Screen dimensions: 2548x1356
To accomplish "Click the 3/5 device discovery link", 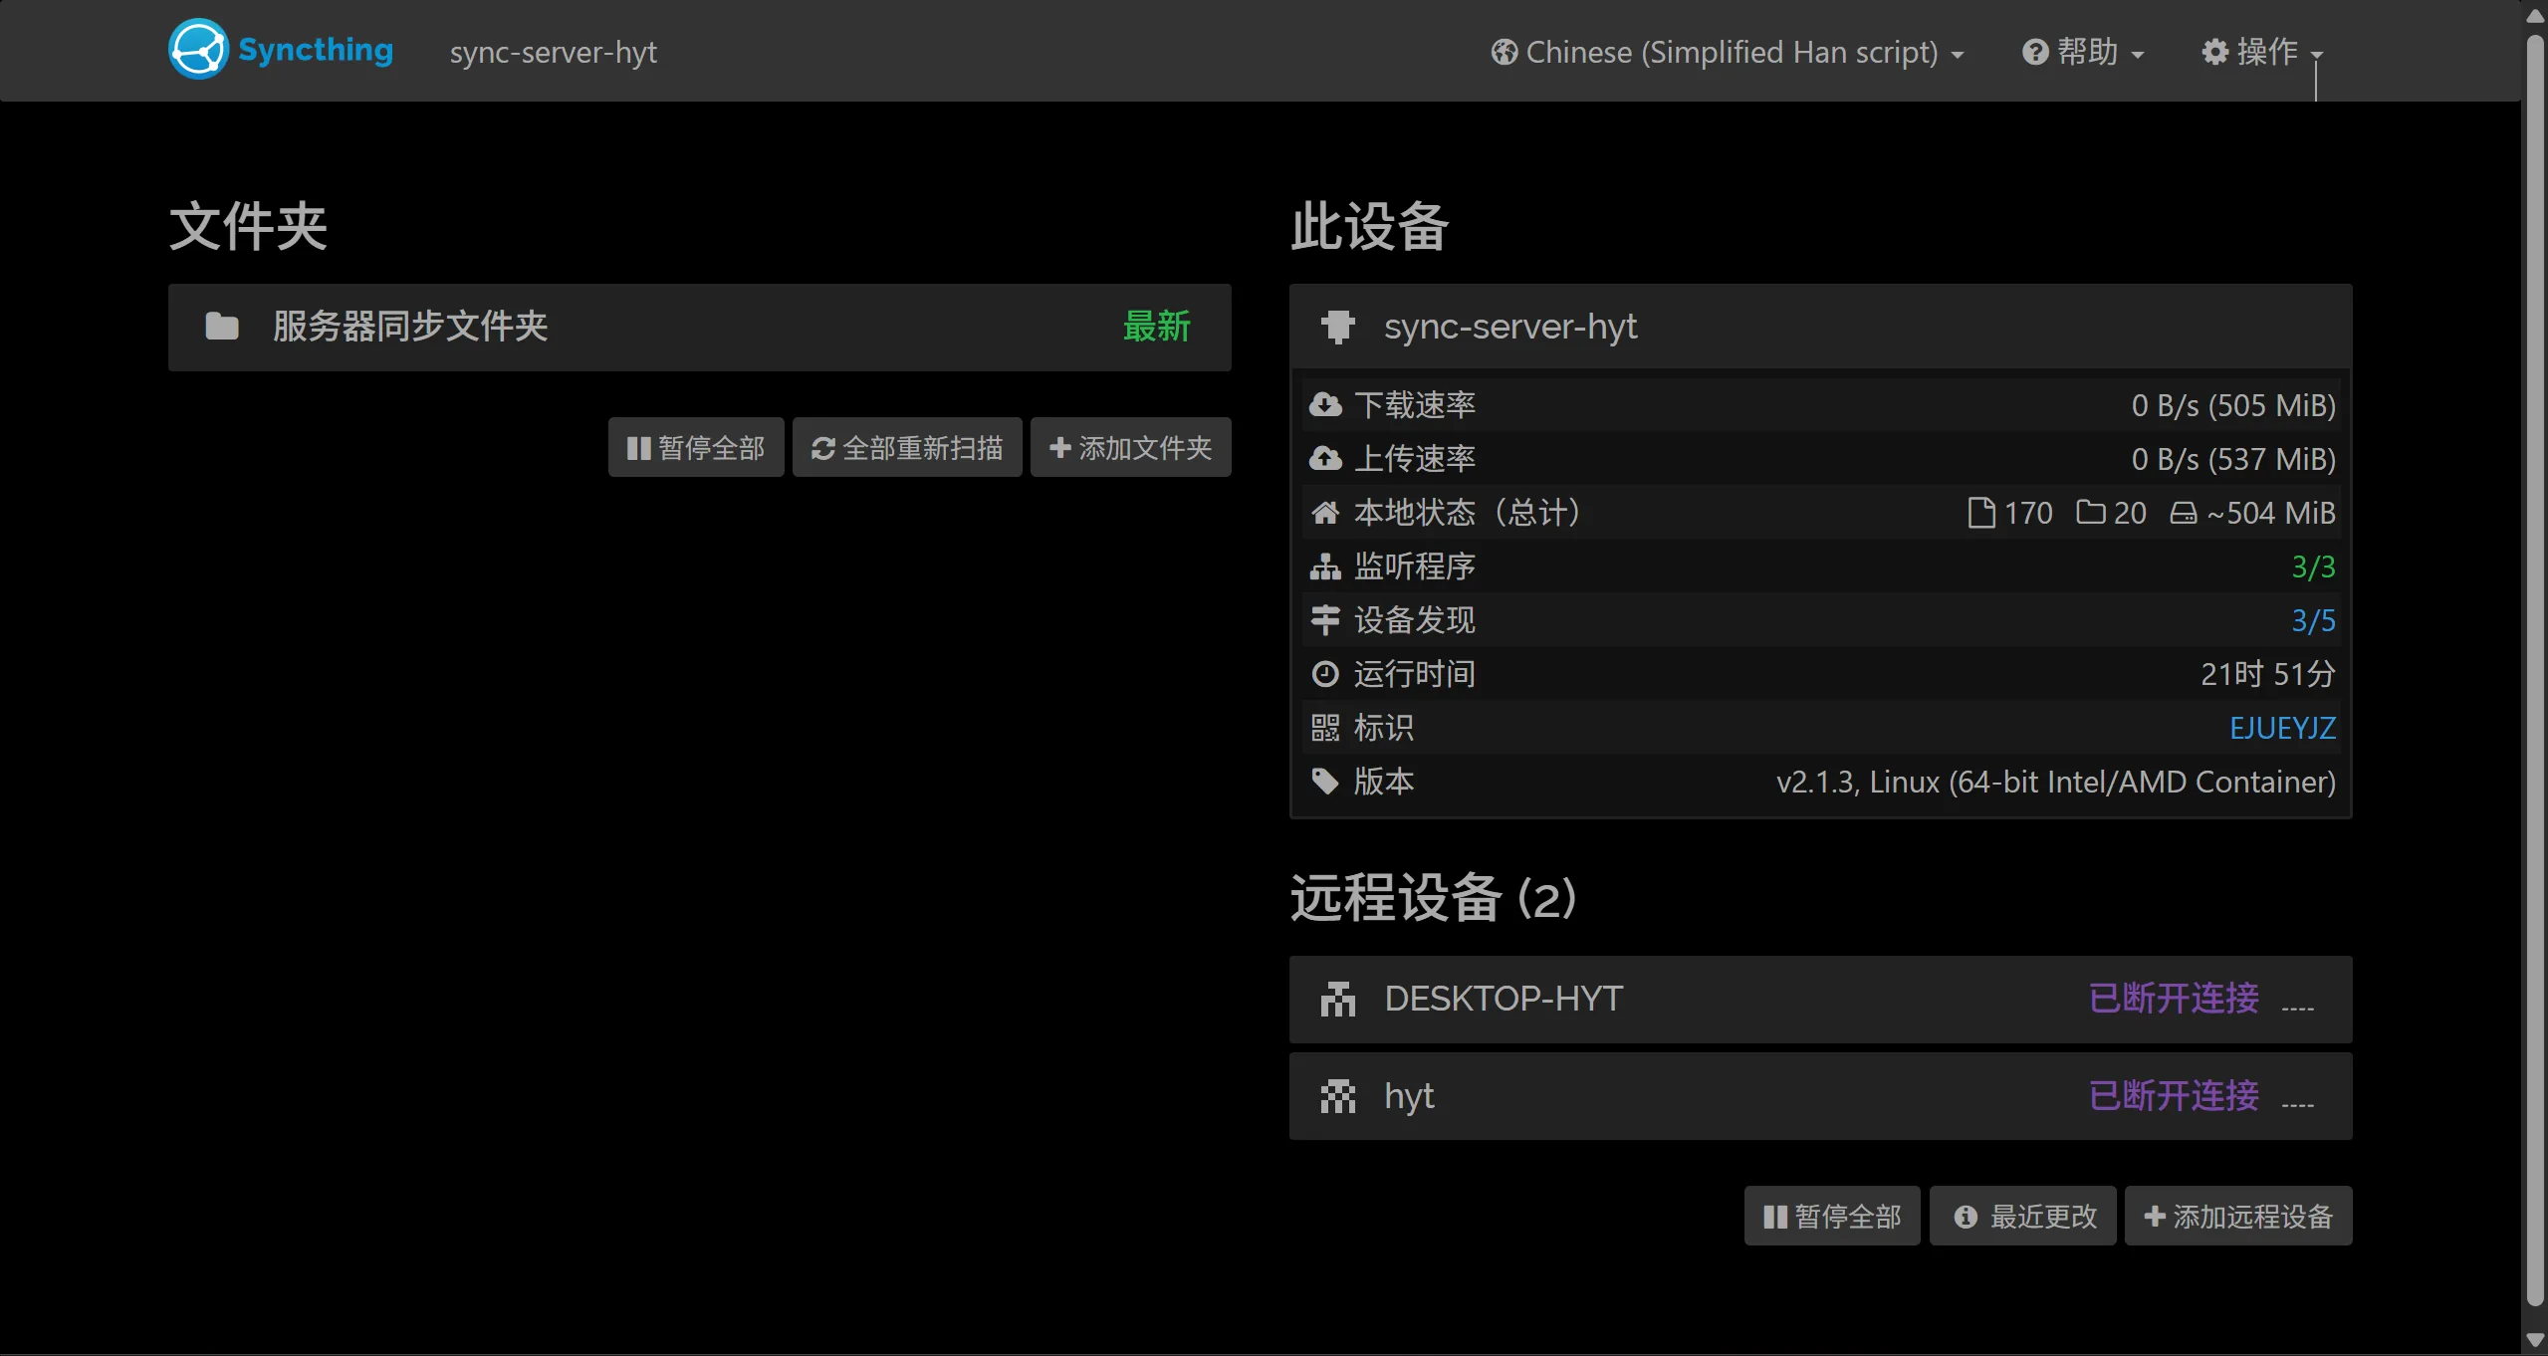I will [2313, 620].
